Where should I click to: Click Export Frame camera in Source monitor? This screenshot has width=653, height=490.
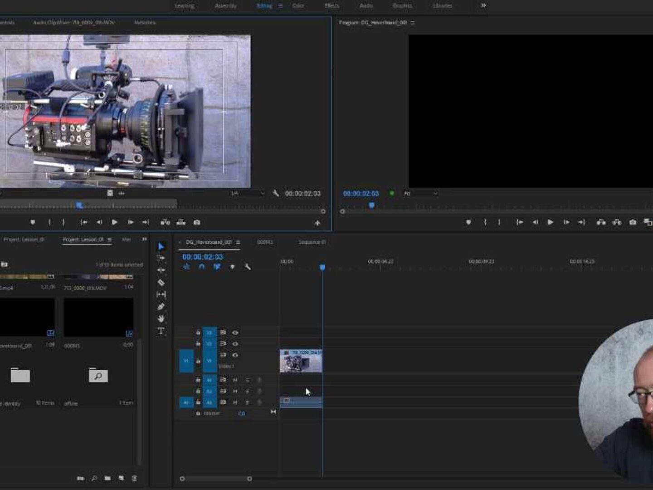click(197, 222)
